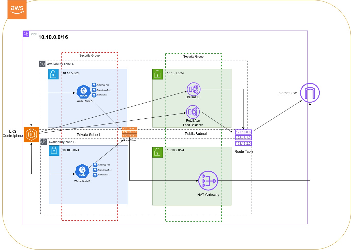This screenshot has height=250, width=351.
Task: Select purple route table entry 172.16.0.0
Action: click(243, 132)
